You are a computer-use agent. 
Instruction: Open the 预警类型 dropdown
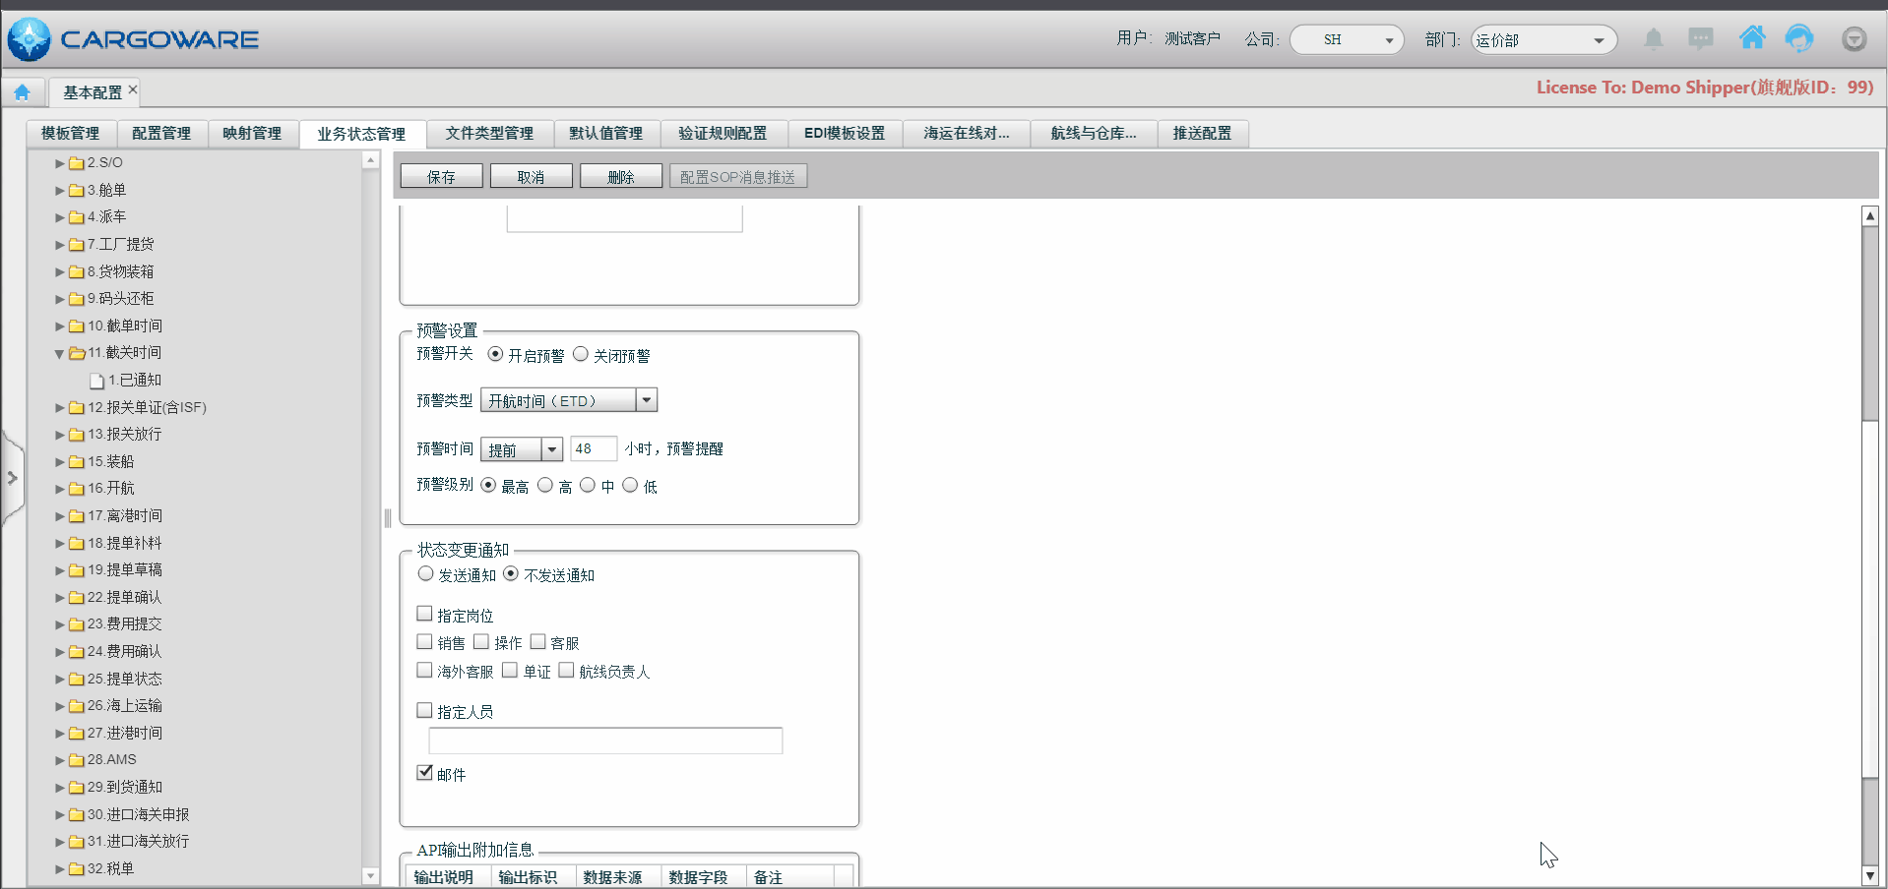pyautogui.click(x=646, y=400)
